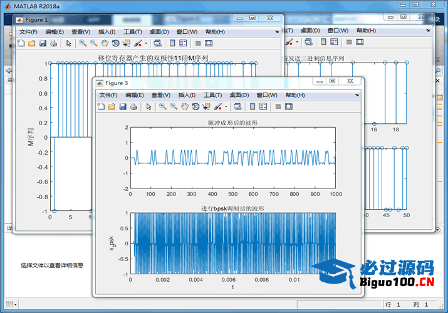Select Data Cursor tool in Figure 3

[x=206, y=106]
